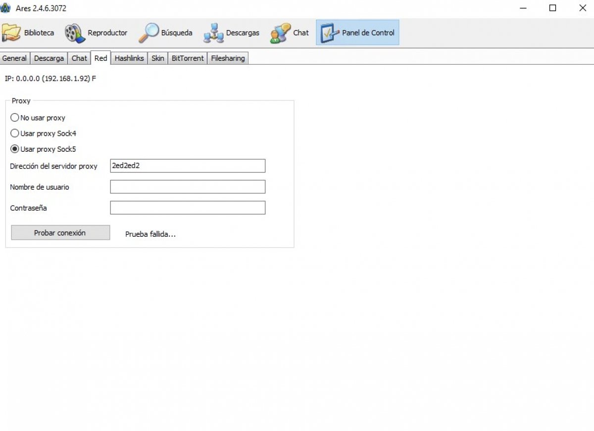Open the Filesharing settings tab
This screenshot has height=431, width=594.
[x=228, y=58]
